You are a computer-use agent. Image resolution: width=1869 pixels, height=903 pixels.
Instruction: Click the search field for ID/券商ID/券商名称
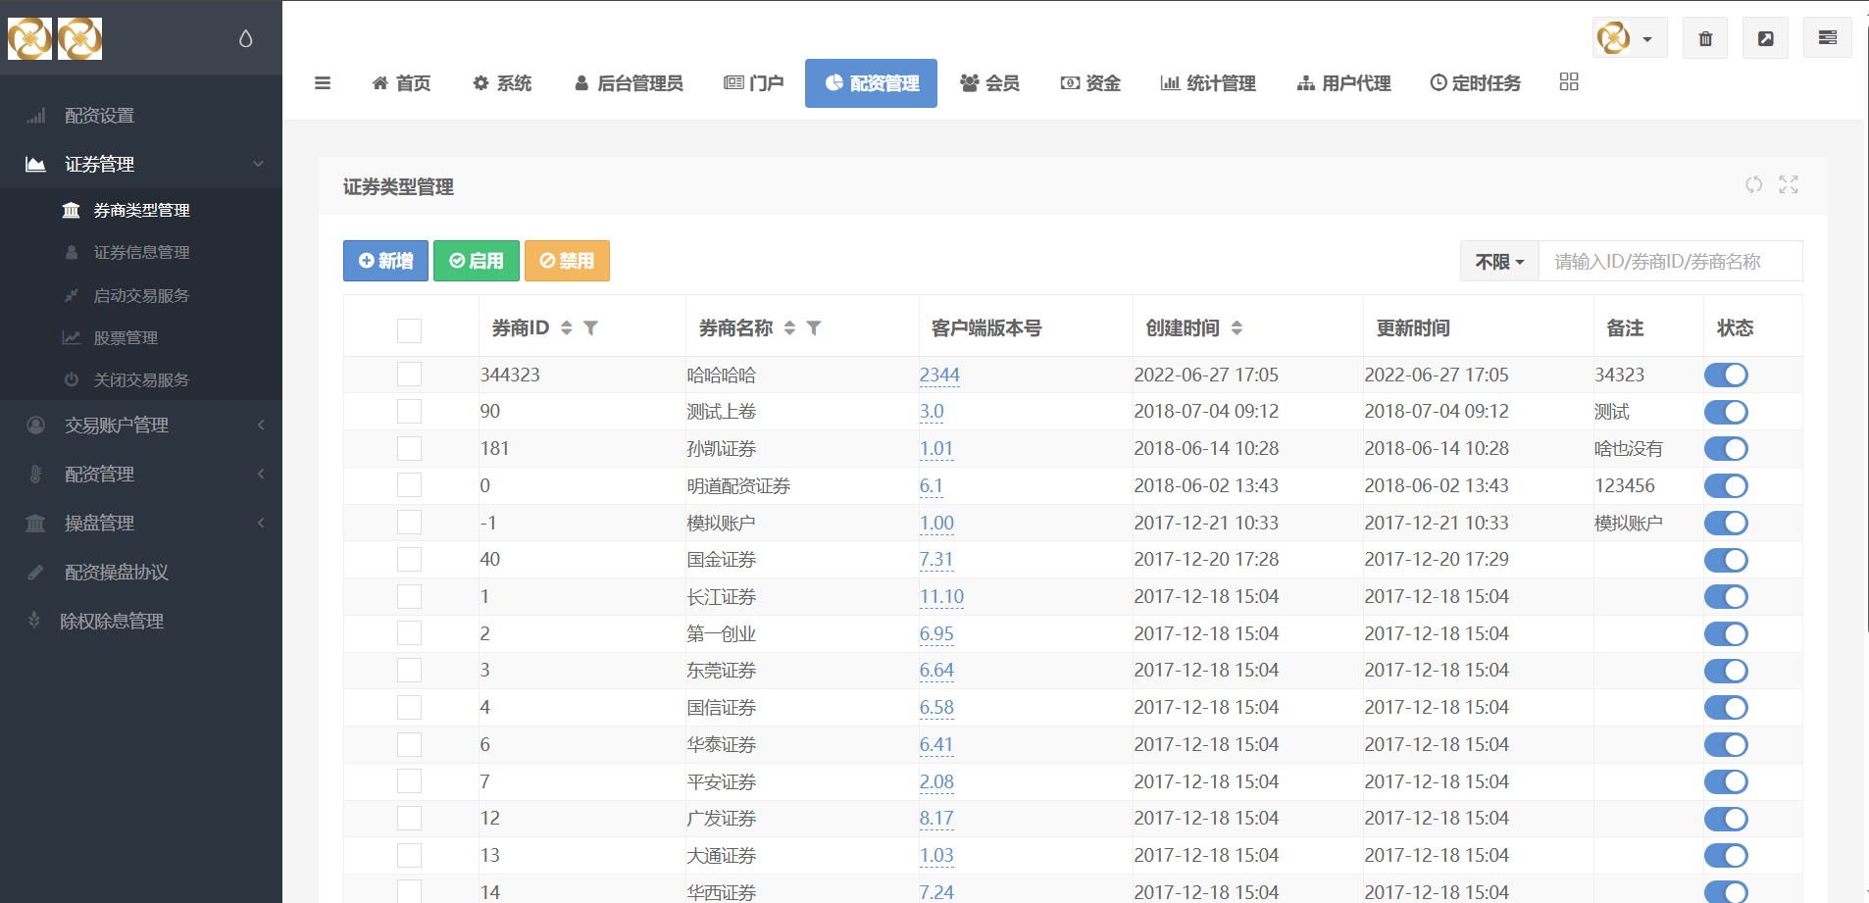(1670, 261)
